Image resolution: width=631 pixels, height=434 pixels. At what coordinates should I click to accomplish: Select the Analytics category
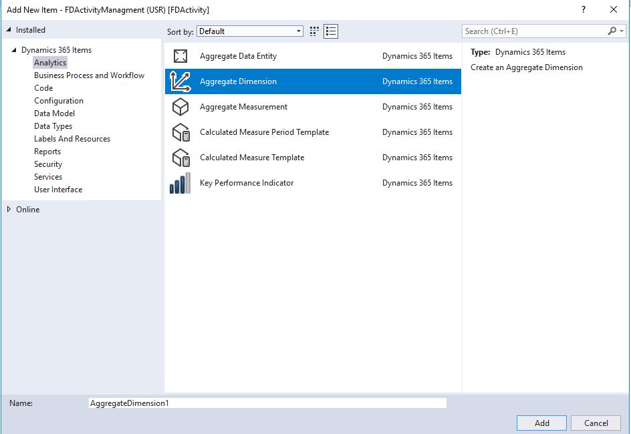coord(50,63)
